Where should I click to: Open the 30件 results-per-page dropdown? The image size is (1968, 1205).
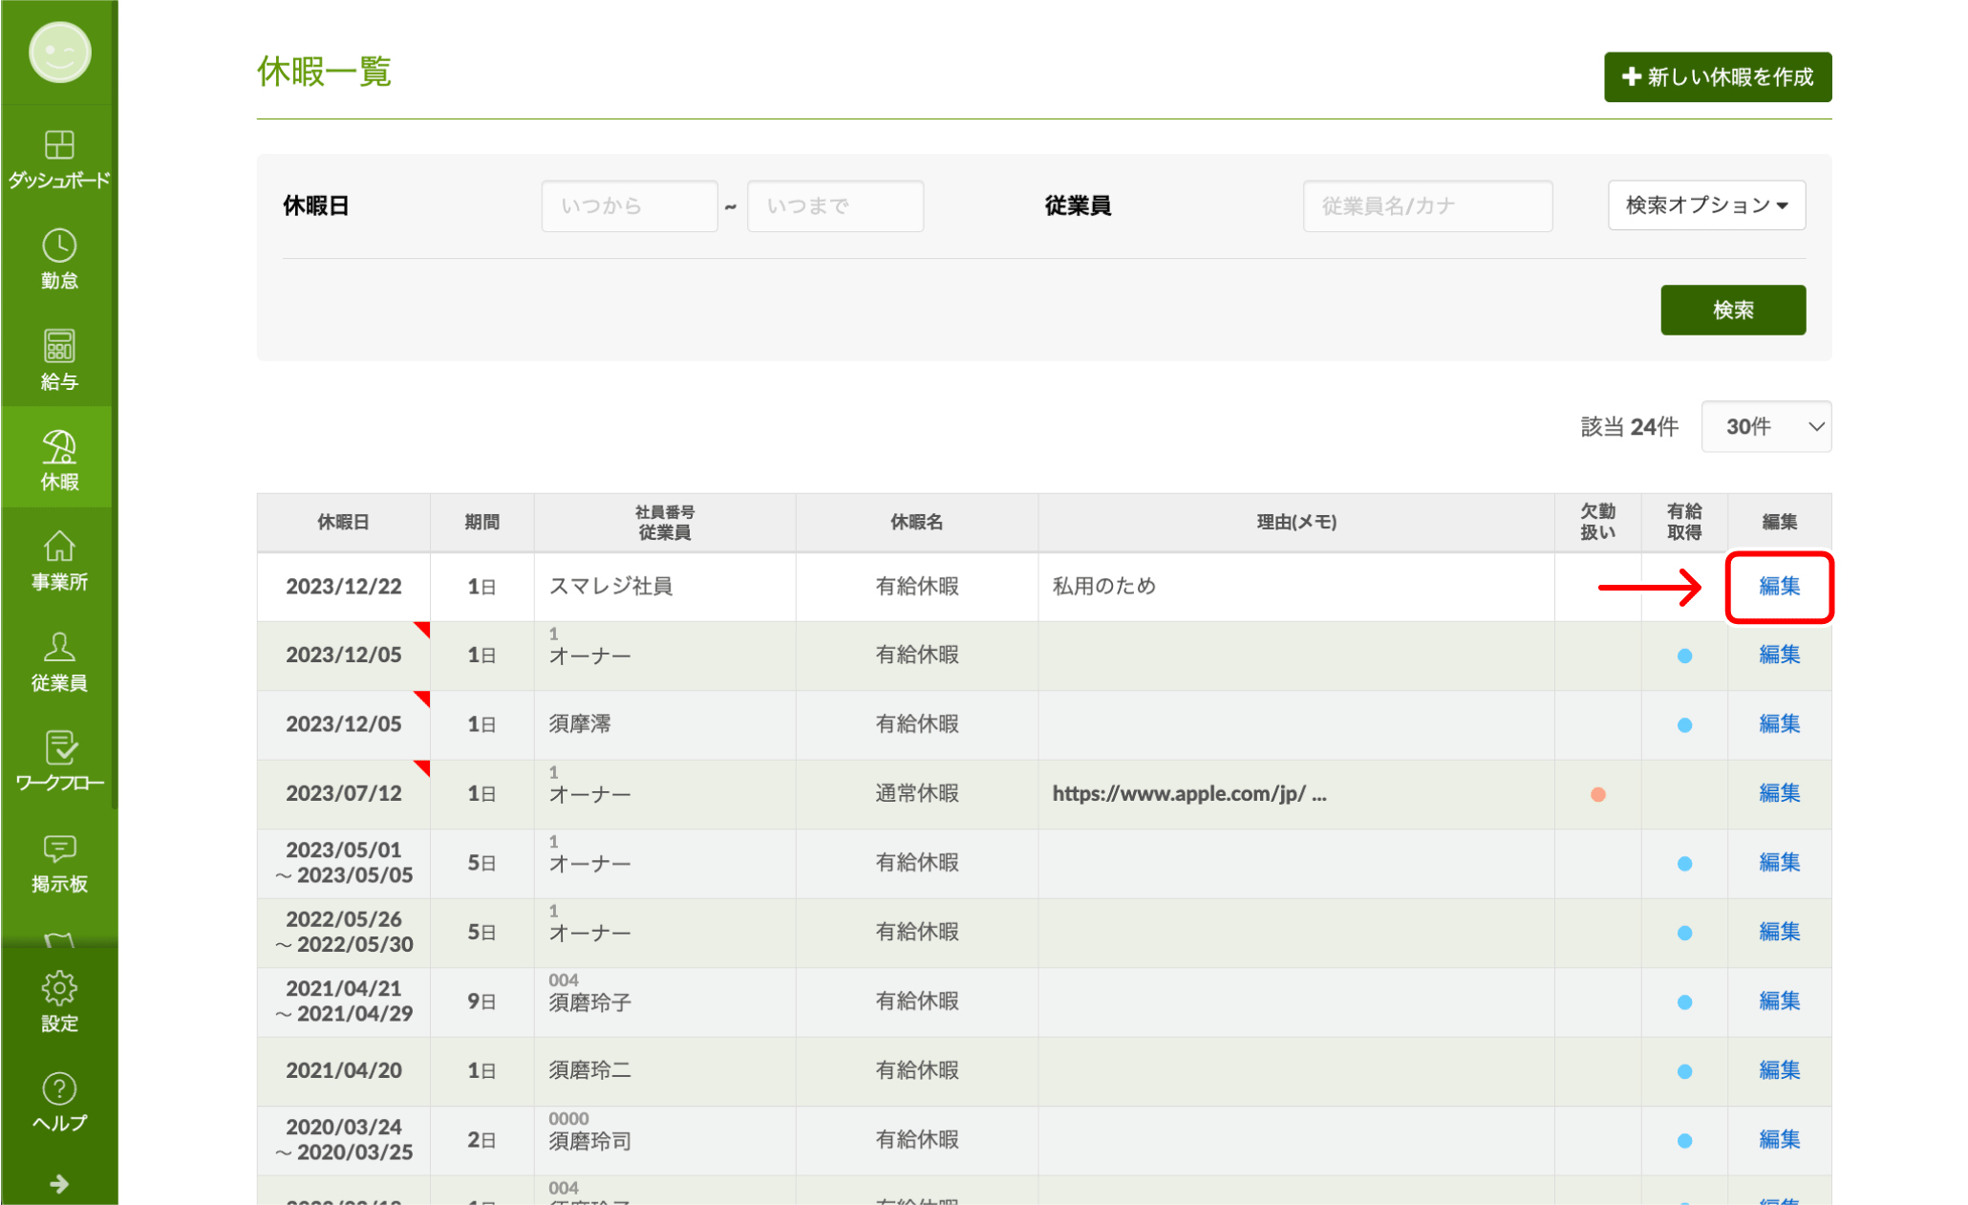click(x=1765, y=426)
